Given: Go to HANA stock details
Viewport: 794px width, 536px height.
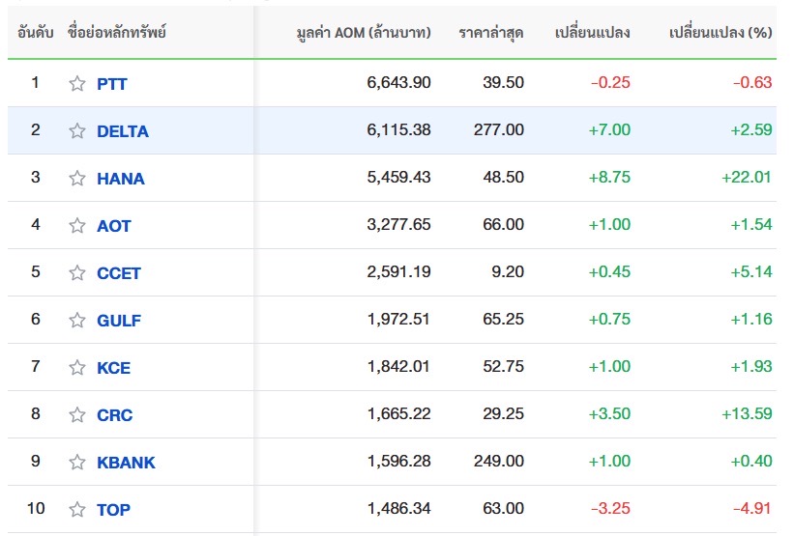Looking at the screenshot, I should click(x=121, y=179).
